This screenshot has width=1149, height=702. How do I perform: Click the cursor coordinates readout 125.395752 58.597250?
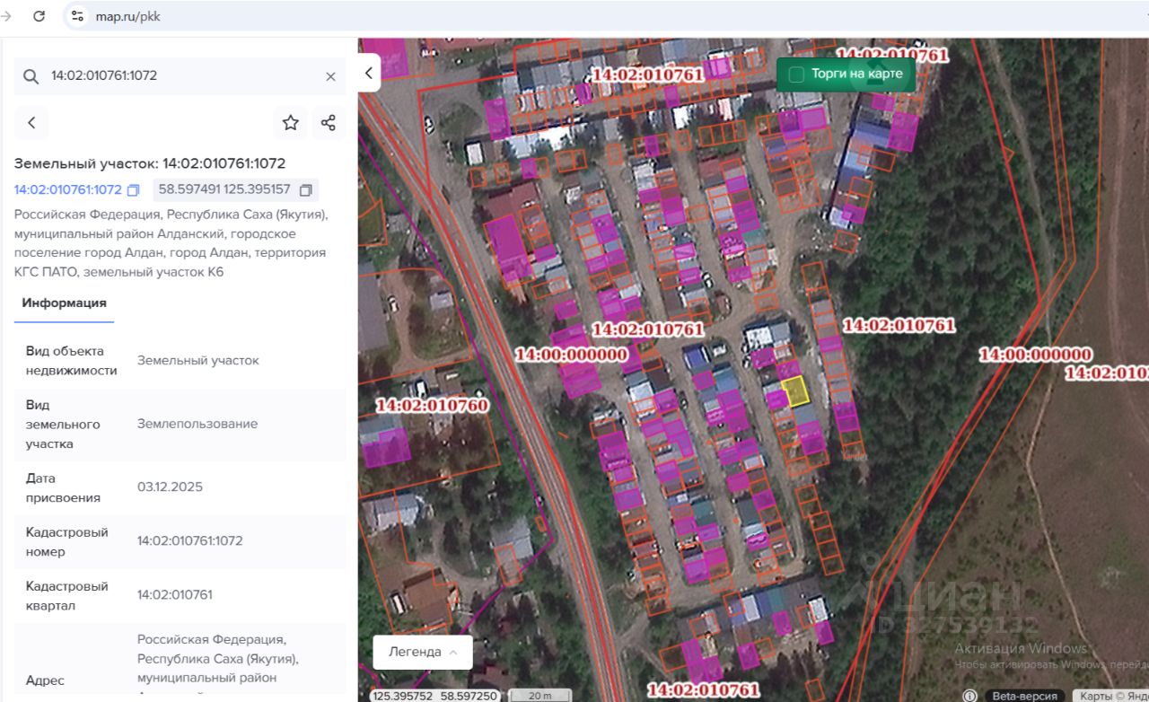[x=435, y=696]
